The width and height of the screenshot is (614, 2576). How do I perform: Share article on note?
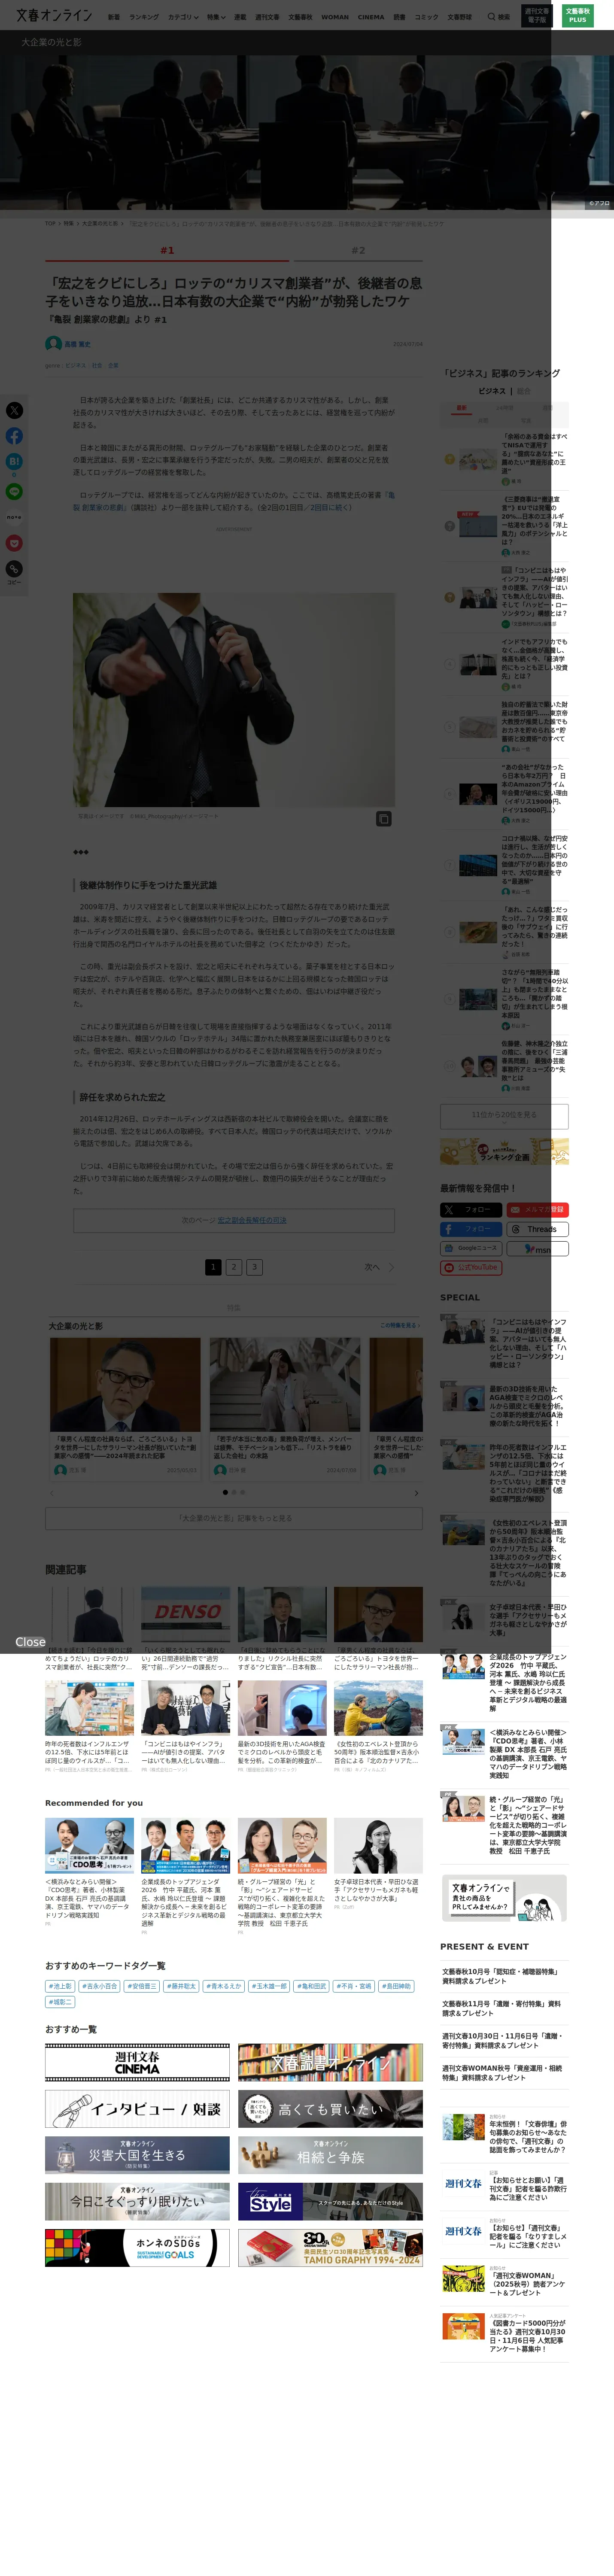[14, 517]
